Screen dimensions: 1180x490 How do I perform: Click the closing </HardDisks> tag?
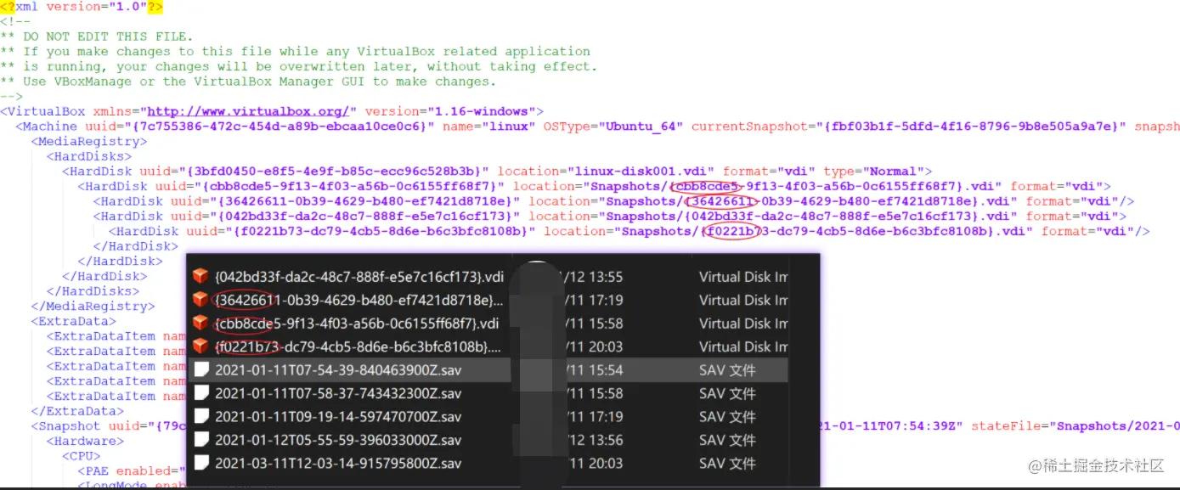coord(93,290)
